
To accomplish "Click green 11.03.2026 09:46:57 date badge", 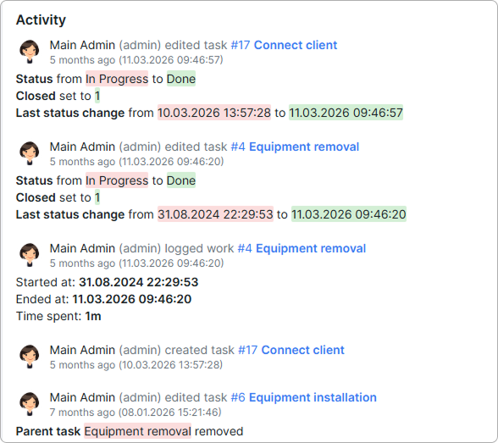I will click(x=346, y=113).
